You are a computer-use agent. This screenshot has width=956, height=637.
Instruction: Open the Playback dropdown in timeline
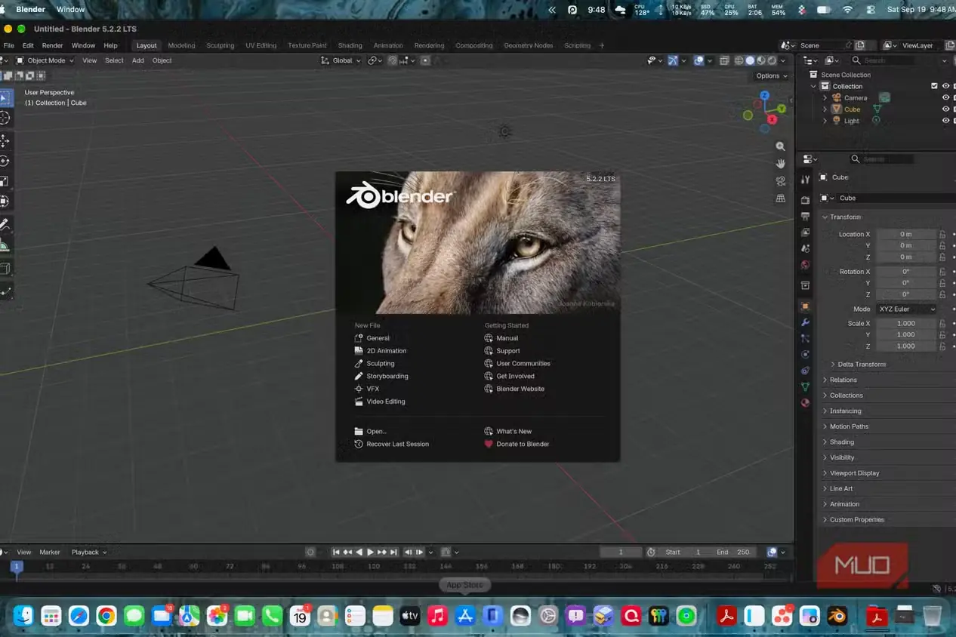(x=89, y=552)
